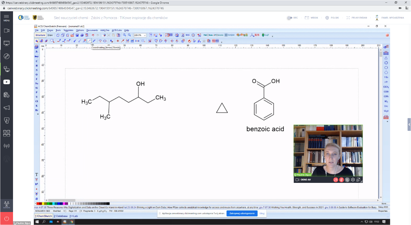Screen dimensions: 411x225
Task: Click the YouTube icon in left sidebar
Action: (x=6, y=82)
